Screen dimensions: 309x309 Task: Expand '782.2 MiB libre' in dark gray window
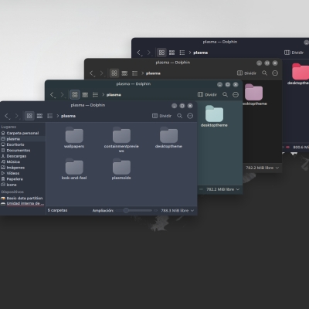(x=262, y=168)
